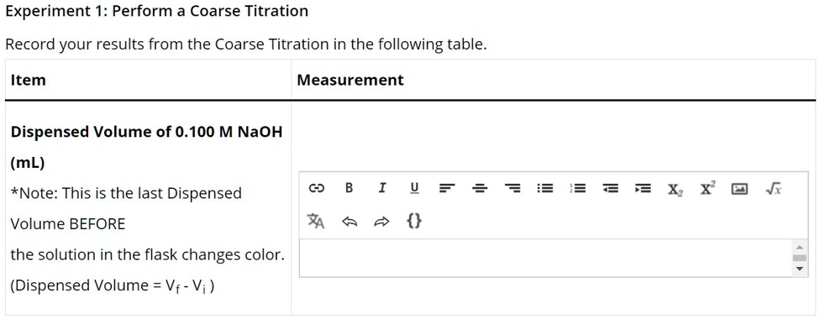Toggle bold formatting in editor
Image resolution: width=820 pixels, height=319 pixels.
(x=350, y=188)
